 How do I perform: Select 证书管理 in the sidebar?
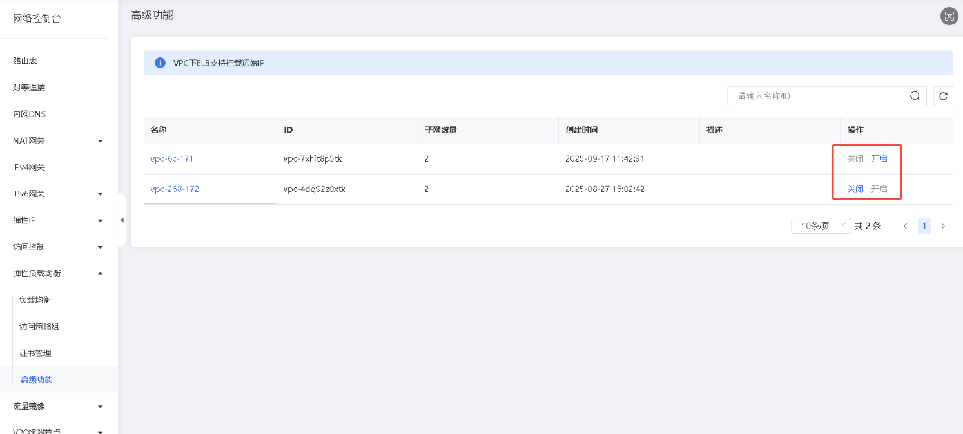(35, 353)
